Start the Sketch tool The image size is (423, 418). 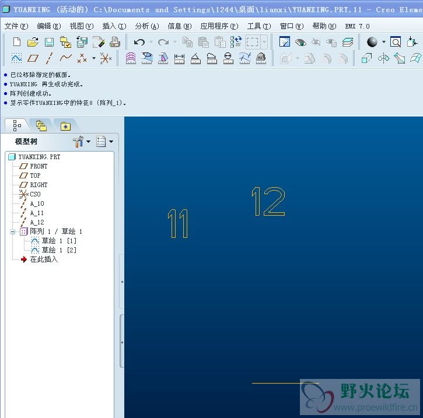click(16, 58)
